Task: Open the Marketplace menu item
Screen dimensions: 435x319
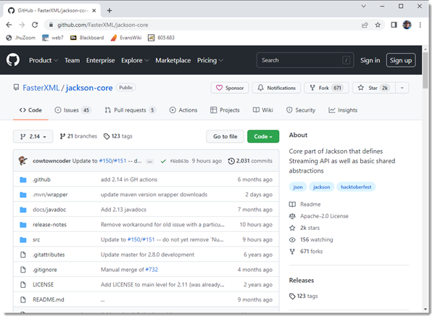Action: point(173,60)
